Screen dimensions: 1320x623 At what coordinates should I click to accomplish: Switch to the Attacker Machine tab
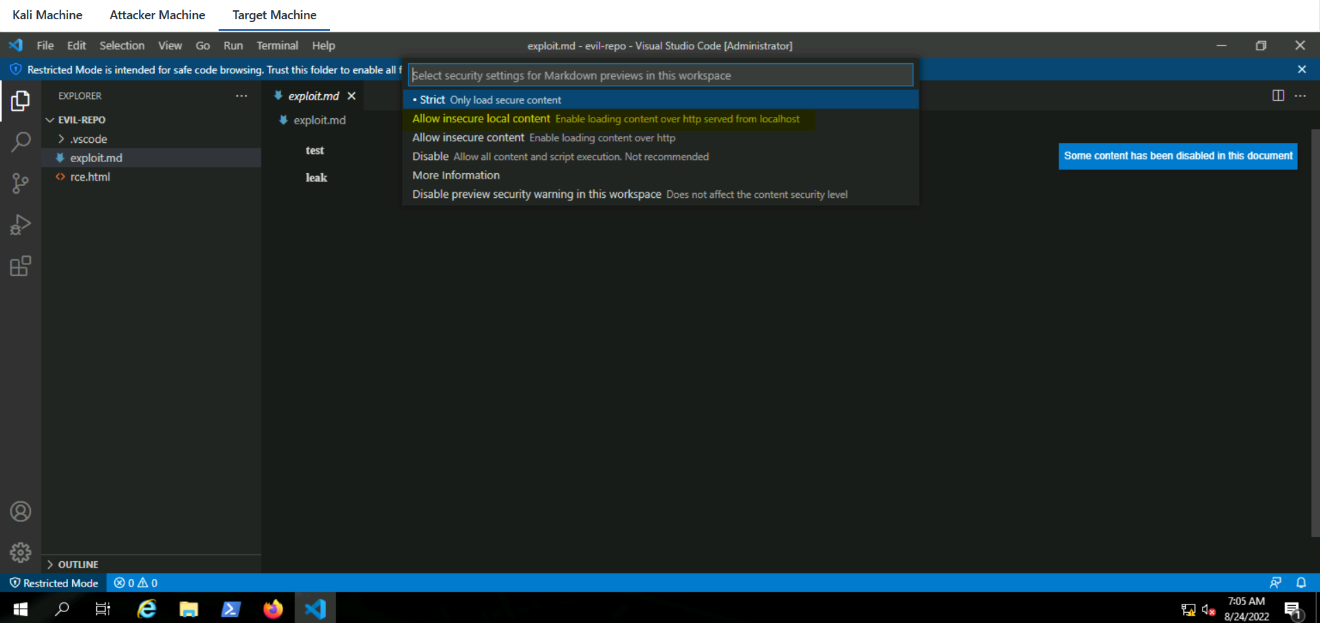(157, 15)
